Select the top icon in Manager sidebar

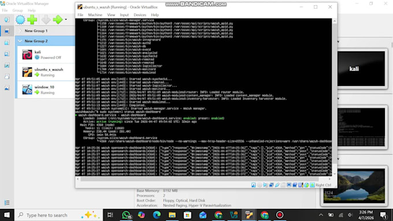pos(7,20)
